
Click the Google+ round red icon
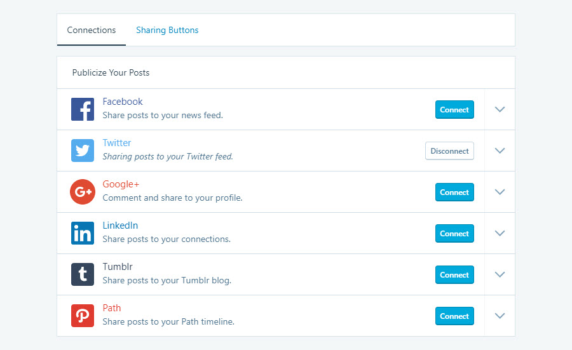83,192
